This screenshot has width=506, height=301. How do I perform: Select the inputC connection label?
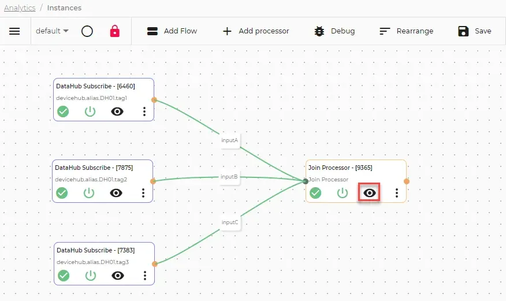(x=230, y=222)
